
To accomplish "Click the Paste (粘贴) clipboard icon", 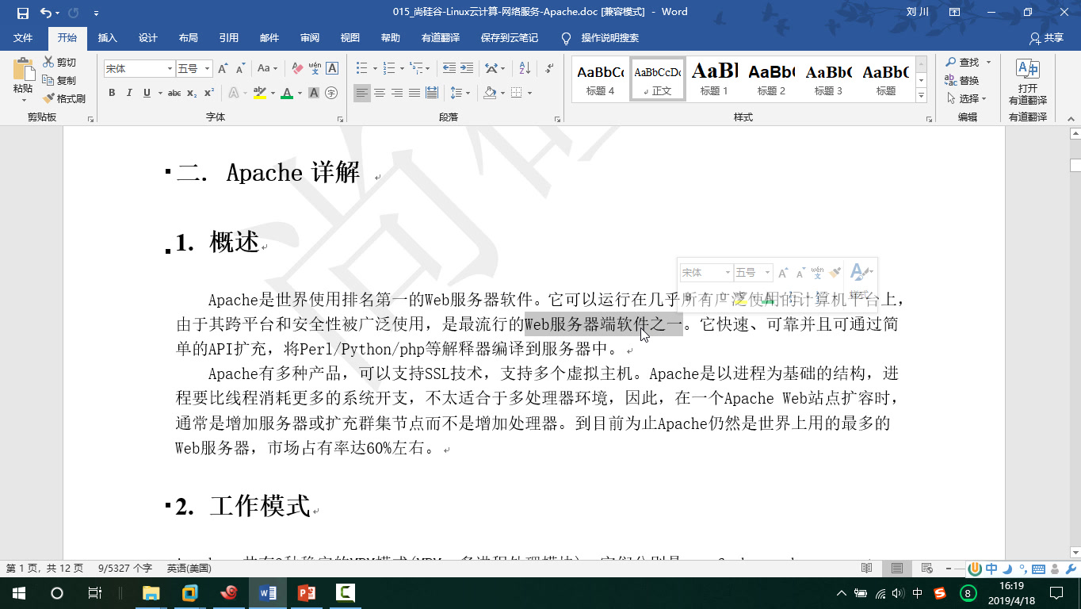I will pyautogui.click(x=23, y=70).
